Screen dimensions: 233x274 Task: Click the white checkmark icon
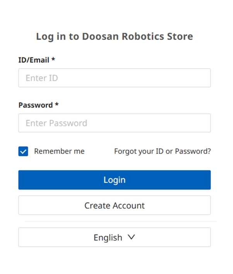tap(23, 152)
